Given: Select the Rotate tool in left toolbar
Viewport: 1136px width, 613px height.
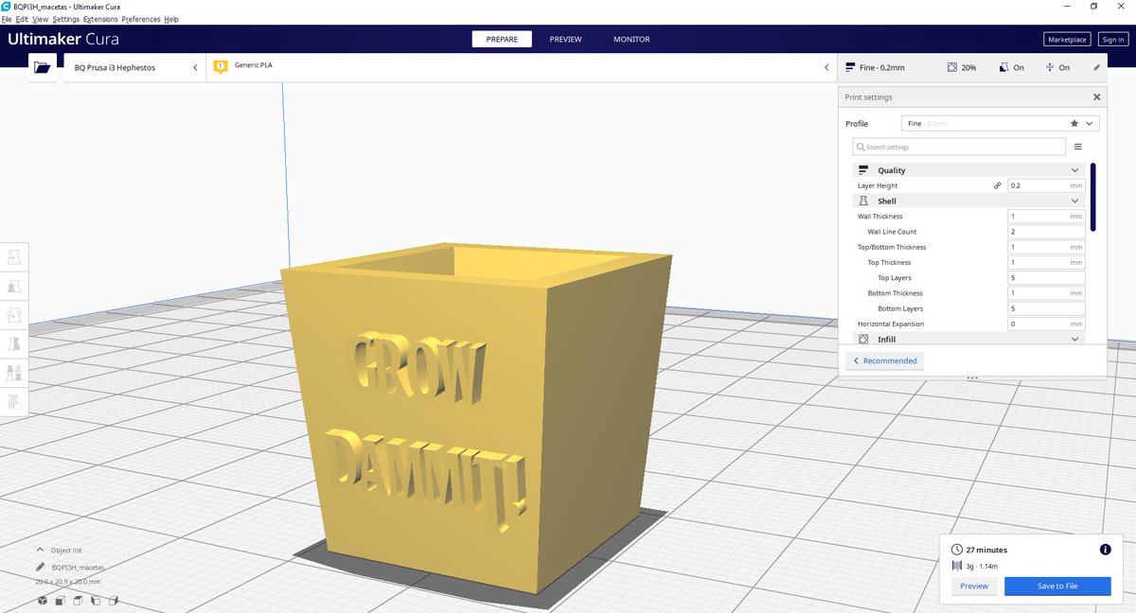Looking at the screenshot, I should (x=15, y=314).
